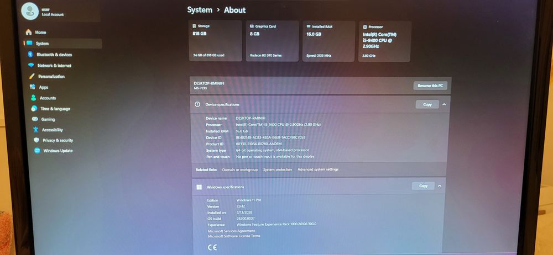This screenshot has height=255, width=553.
Task: Copy the Device specifications
Action: (427, 104)
